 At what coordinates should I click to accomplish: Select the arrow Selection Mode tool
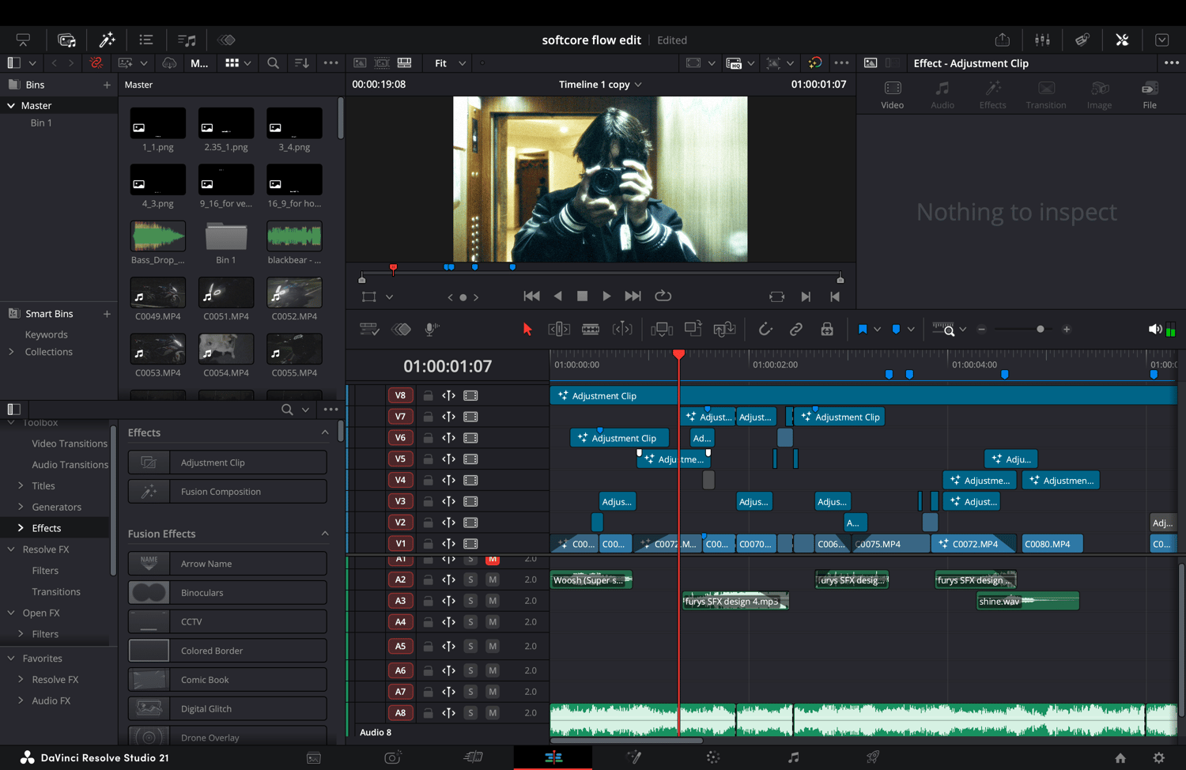click(x=527, y=330)
